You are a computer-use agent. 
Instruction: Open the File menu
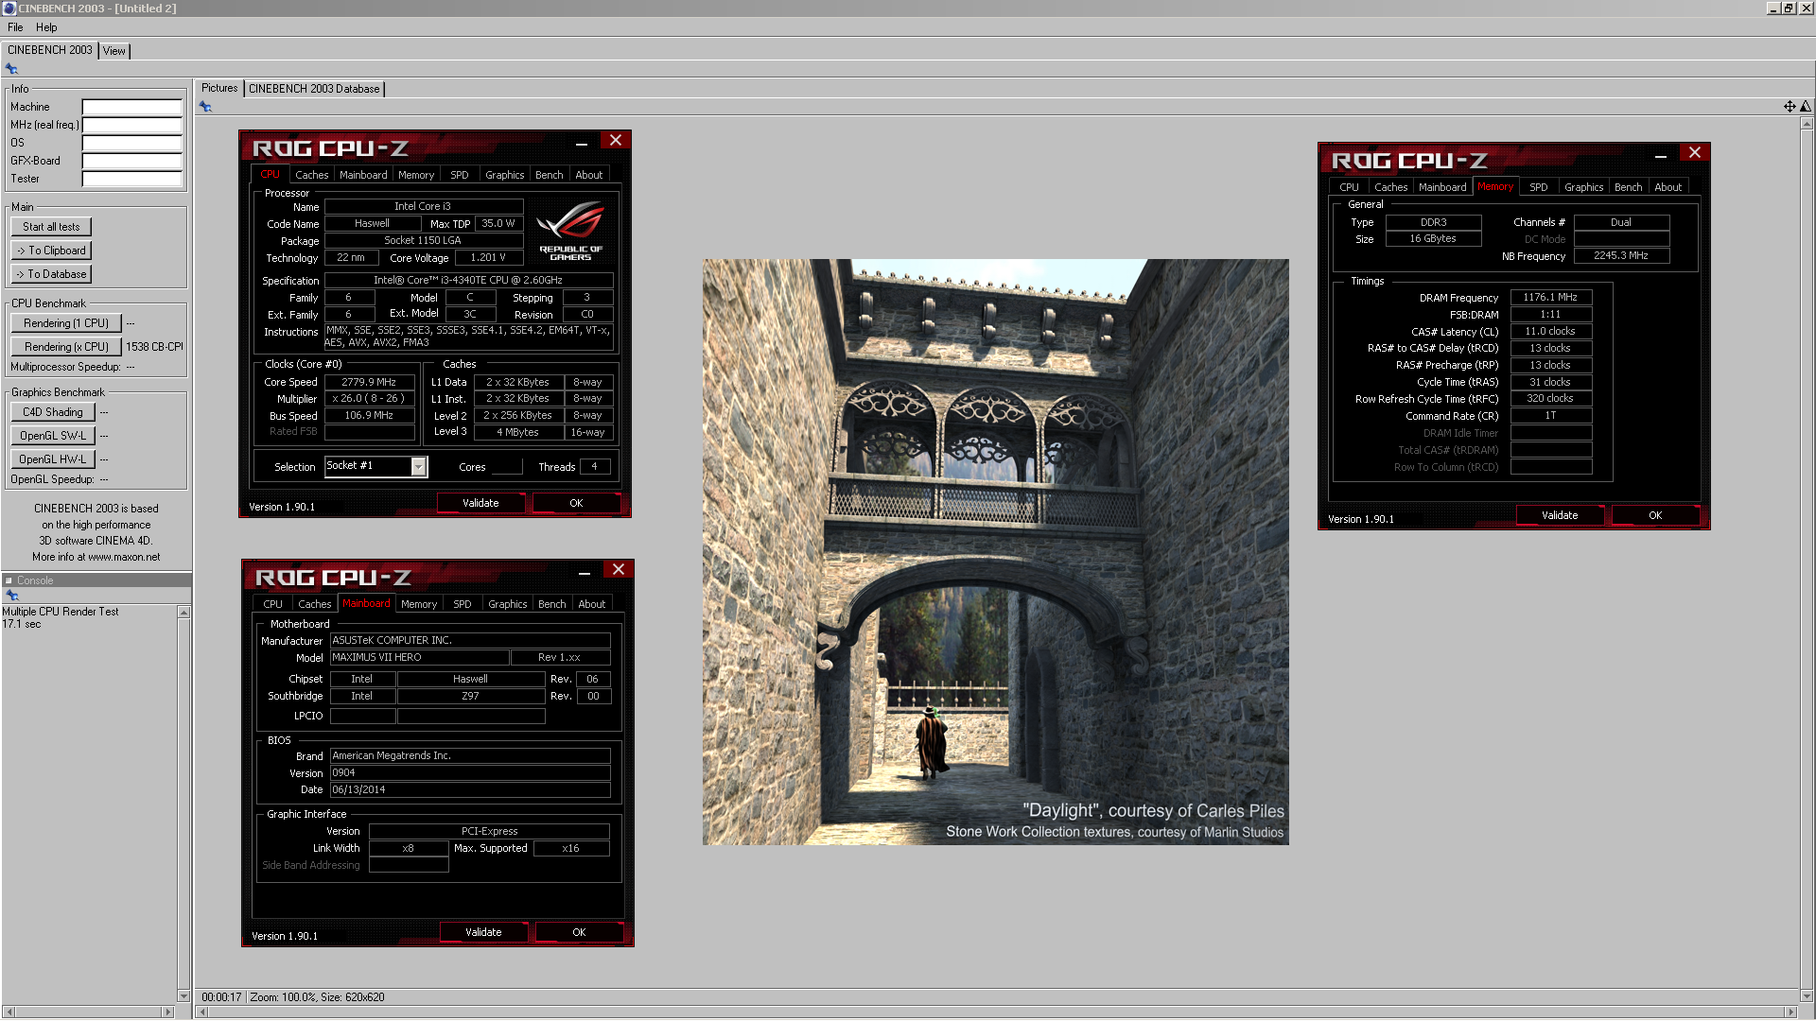pos(15,27)
